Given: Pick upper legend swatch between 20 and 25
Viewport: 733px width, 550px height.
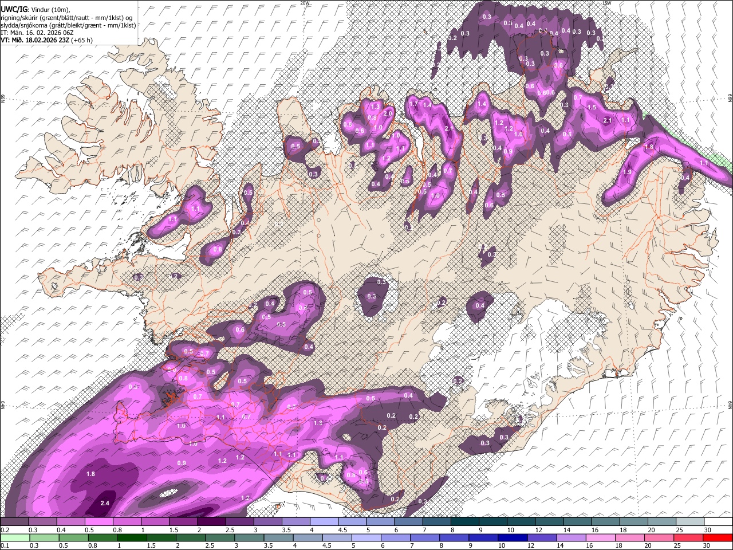Looking at the screenshot, I should pos(662,522).
